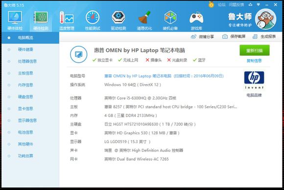Screen dimensions: 284x190
Task: Click the gold medal icon in title bar
Action: (211, 4)
